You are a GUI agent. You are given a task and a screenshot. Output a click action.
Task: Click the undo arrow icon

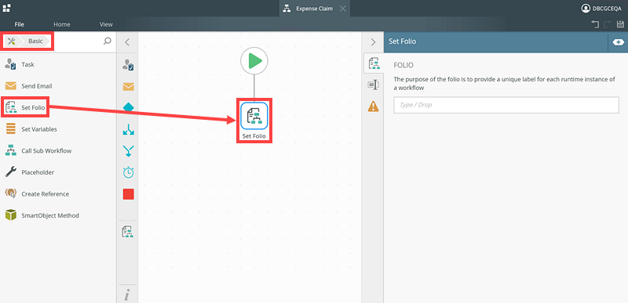pyautogui.click(x=595, y=24)
